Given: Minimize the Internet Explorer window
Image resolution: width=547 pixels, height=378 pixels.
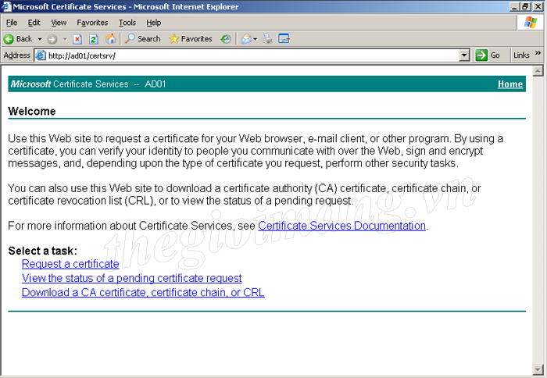Looking at the screenshot, I should tap(514, 6).
